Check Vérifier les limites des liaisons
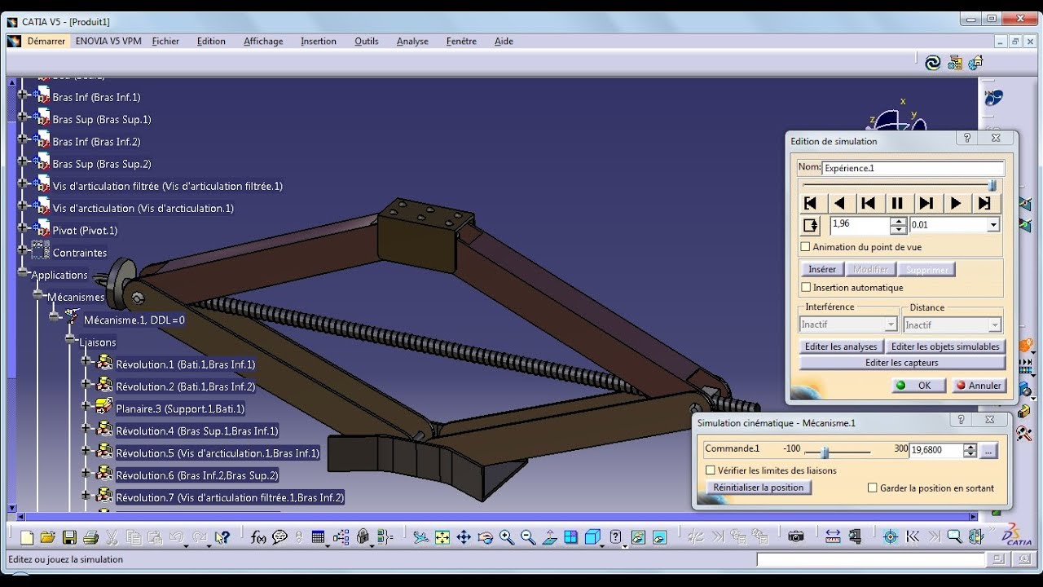Viewport: 1043px width, 587px height. pyautogui.click(x=711, y=470)
